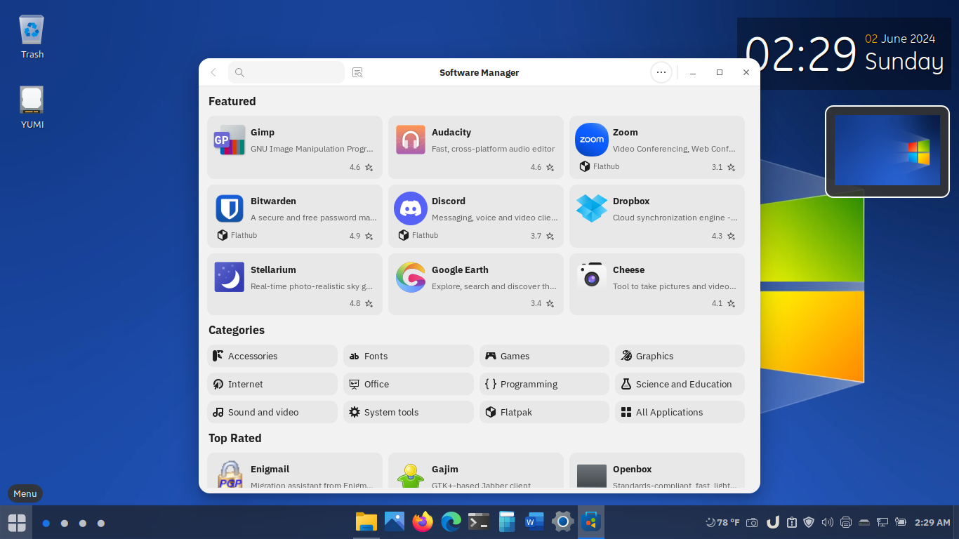
Task: Browse the Fonts category
Action: (x=409, y=356)
